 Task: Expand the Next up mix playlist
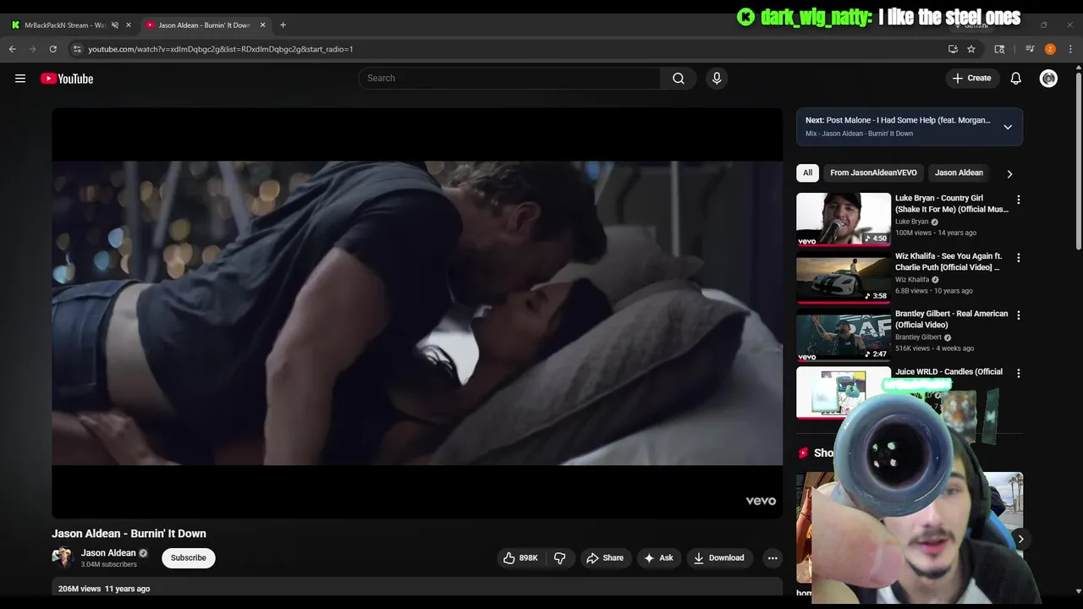[x=1008, y=127]
